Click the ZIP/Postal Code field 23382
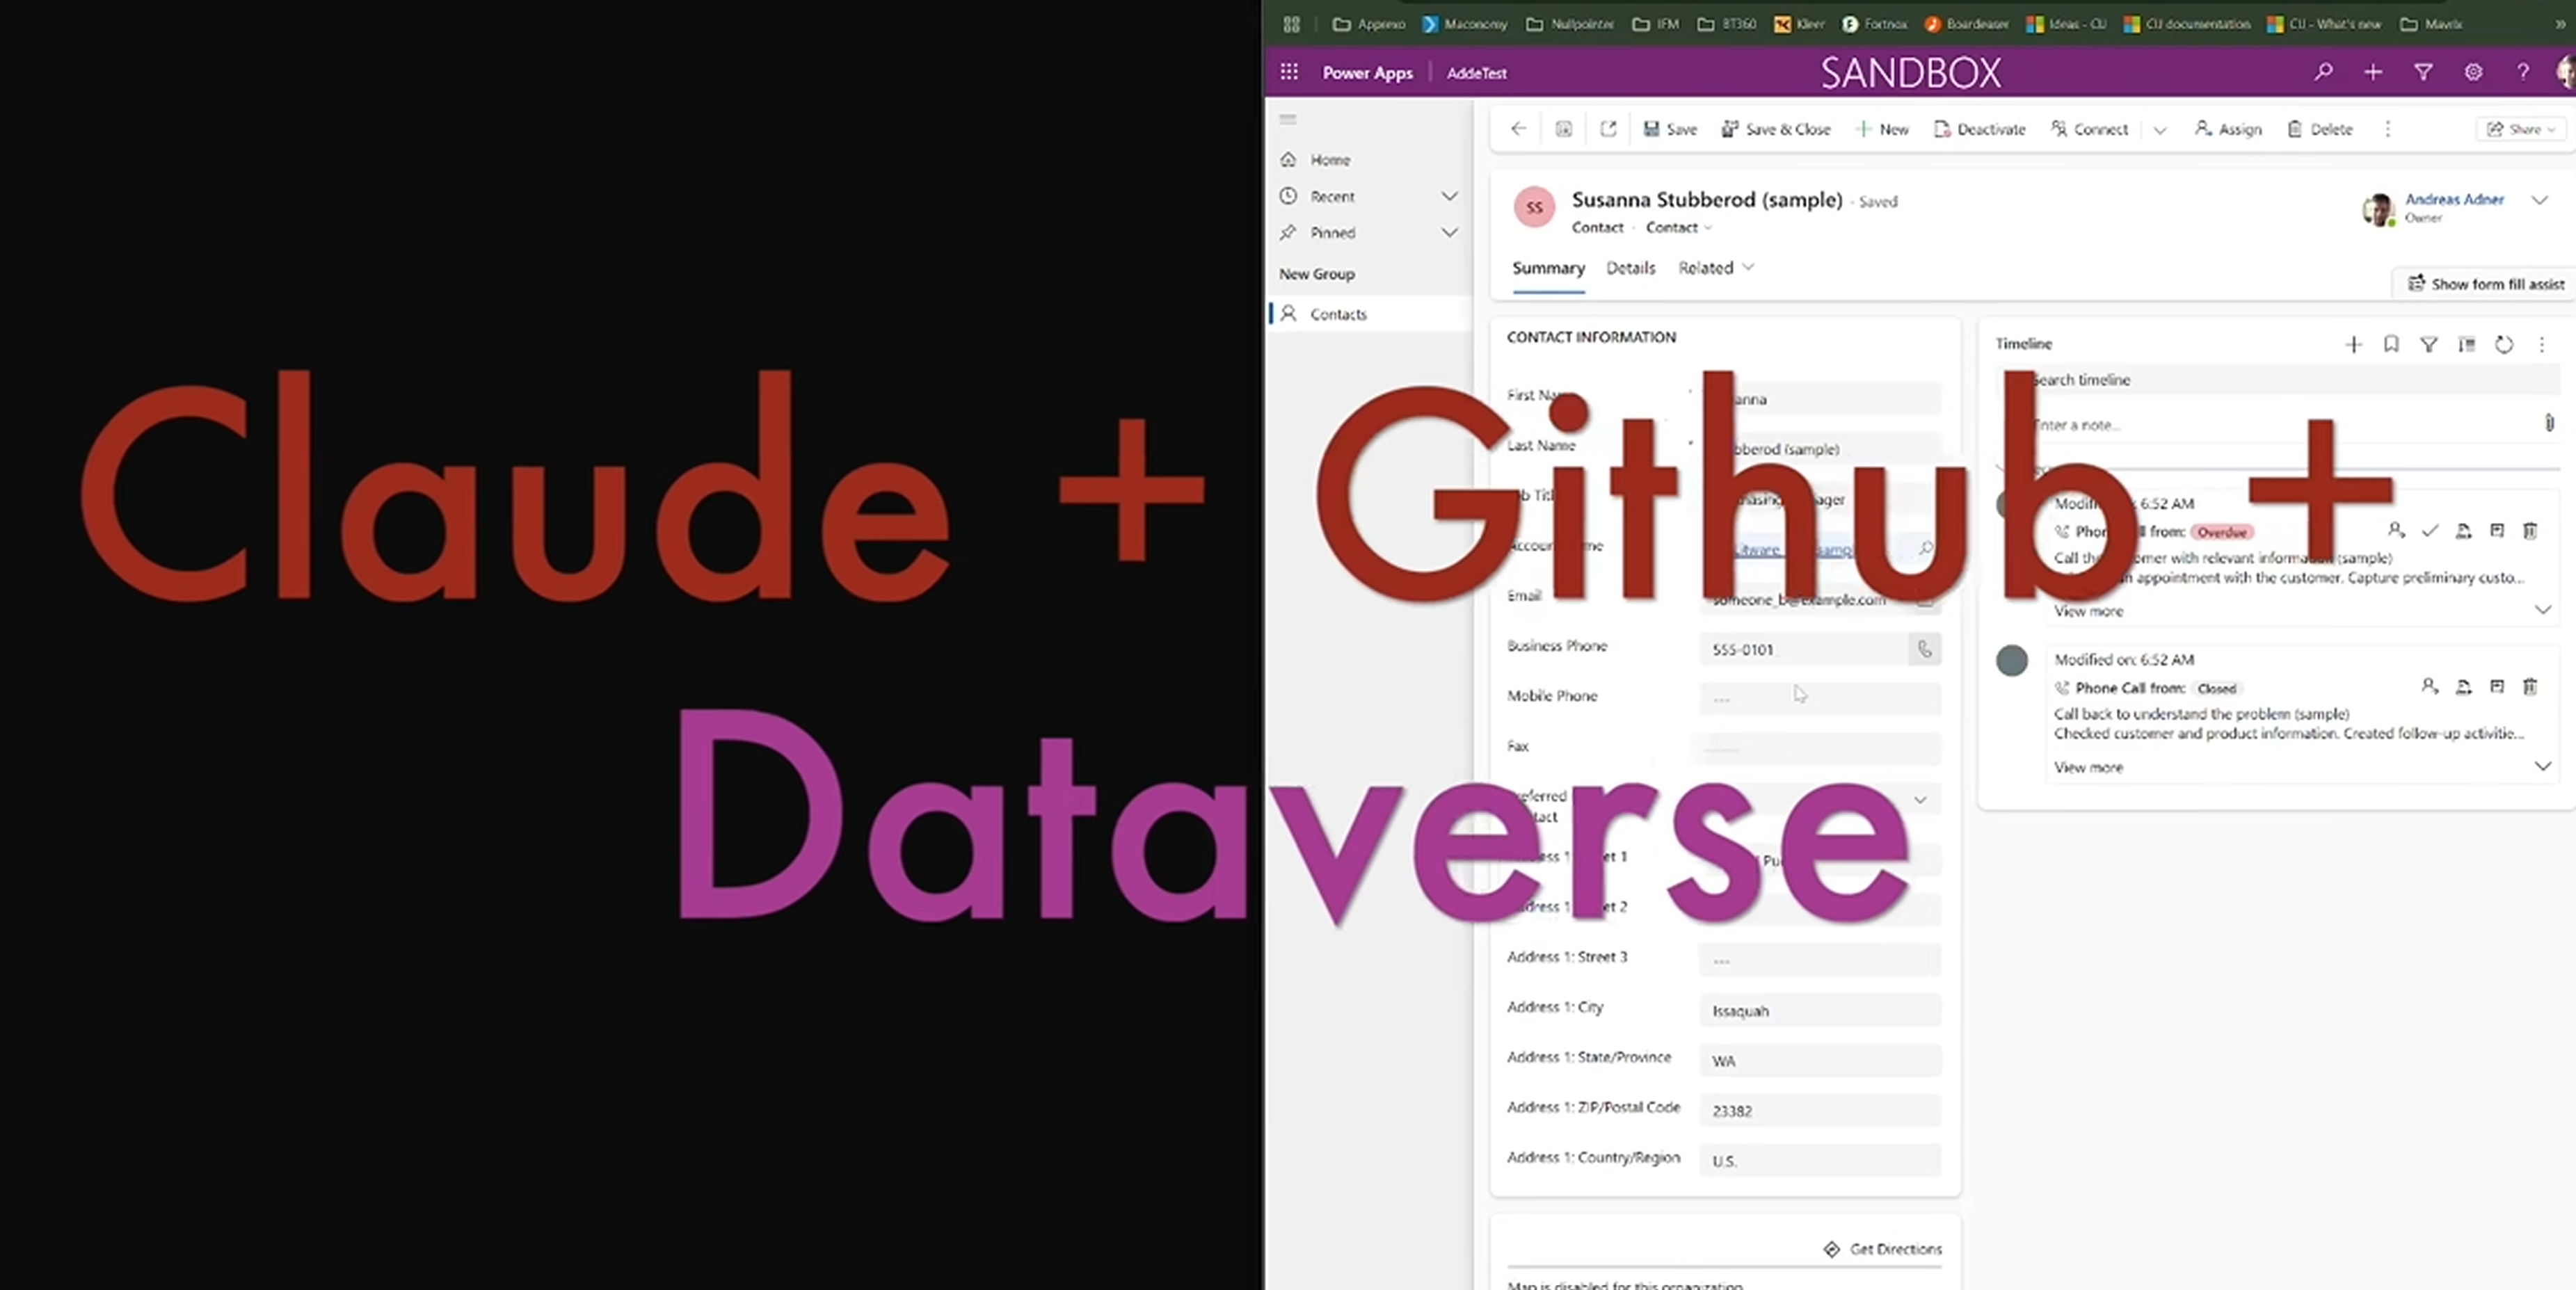This screenshot has width=2576, height=1290. 1820,1110
